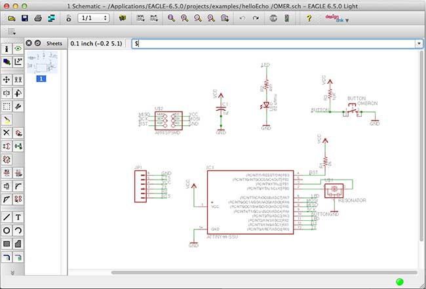Select the Polygon tool
The image size is (426, 289).
tap(18, 244)
